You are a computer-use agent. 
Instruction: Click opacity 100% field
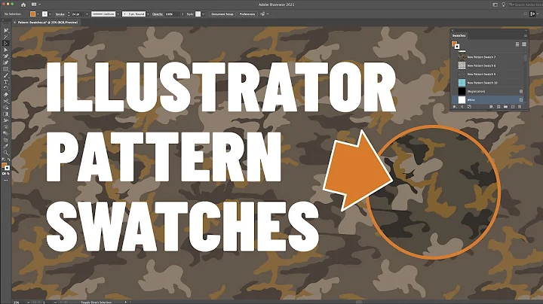[173, 14]
